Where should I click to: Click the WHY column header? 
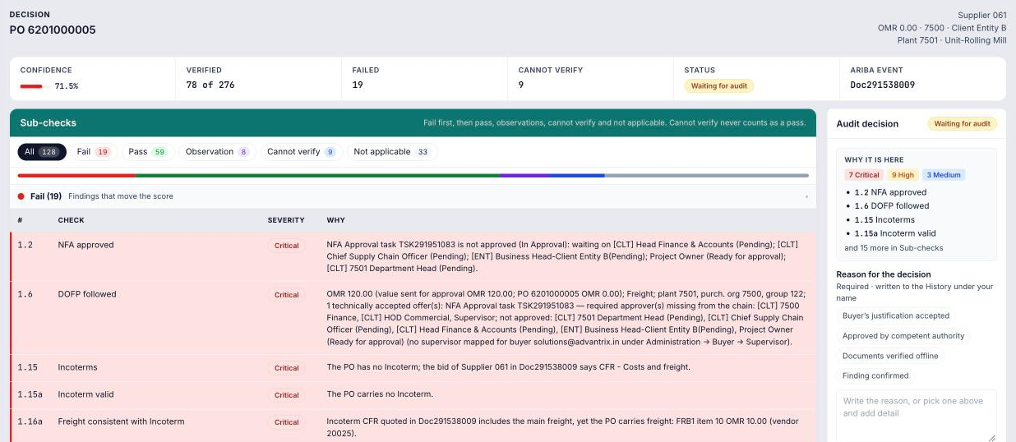pos(335,220)
